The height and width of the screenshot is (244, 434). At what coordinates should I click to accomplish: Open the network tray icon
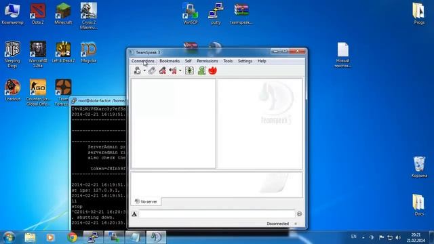click(x=390, y=237)
